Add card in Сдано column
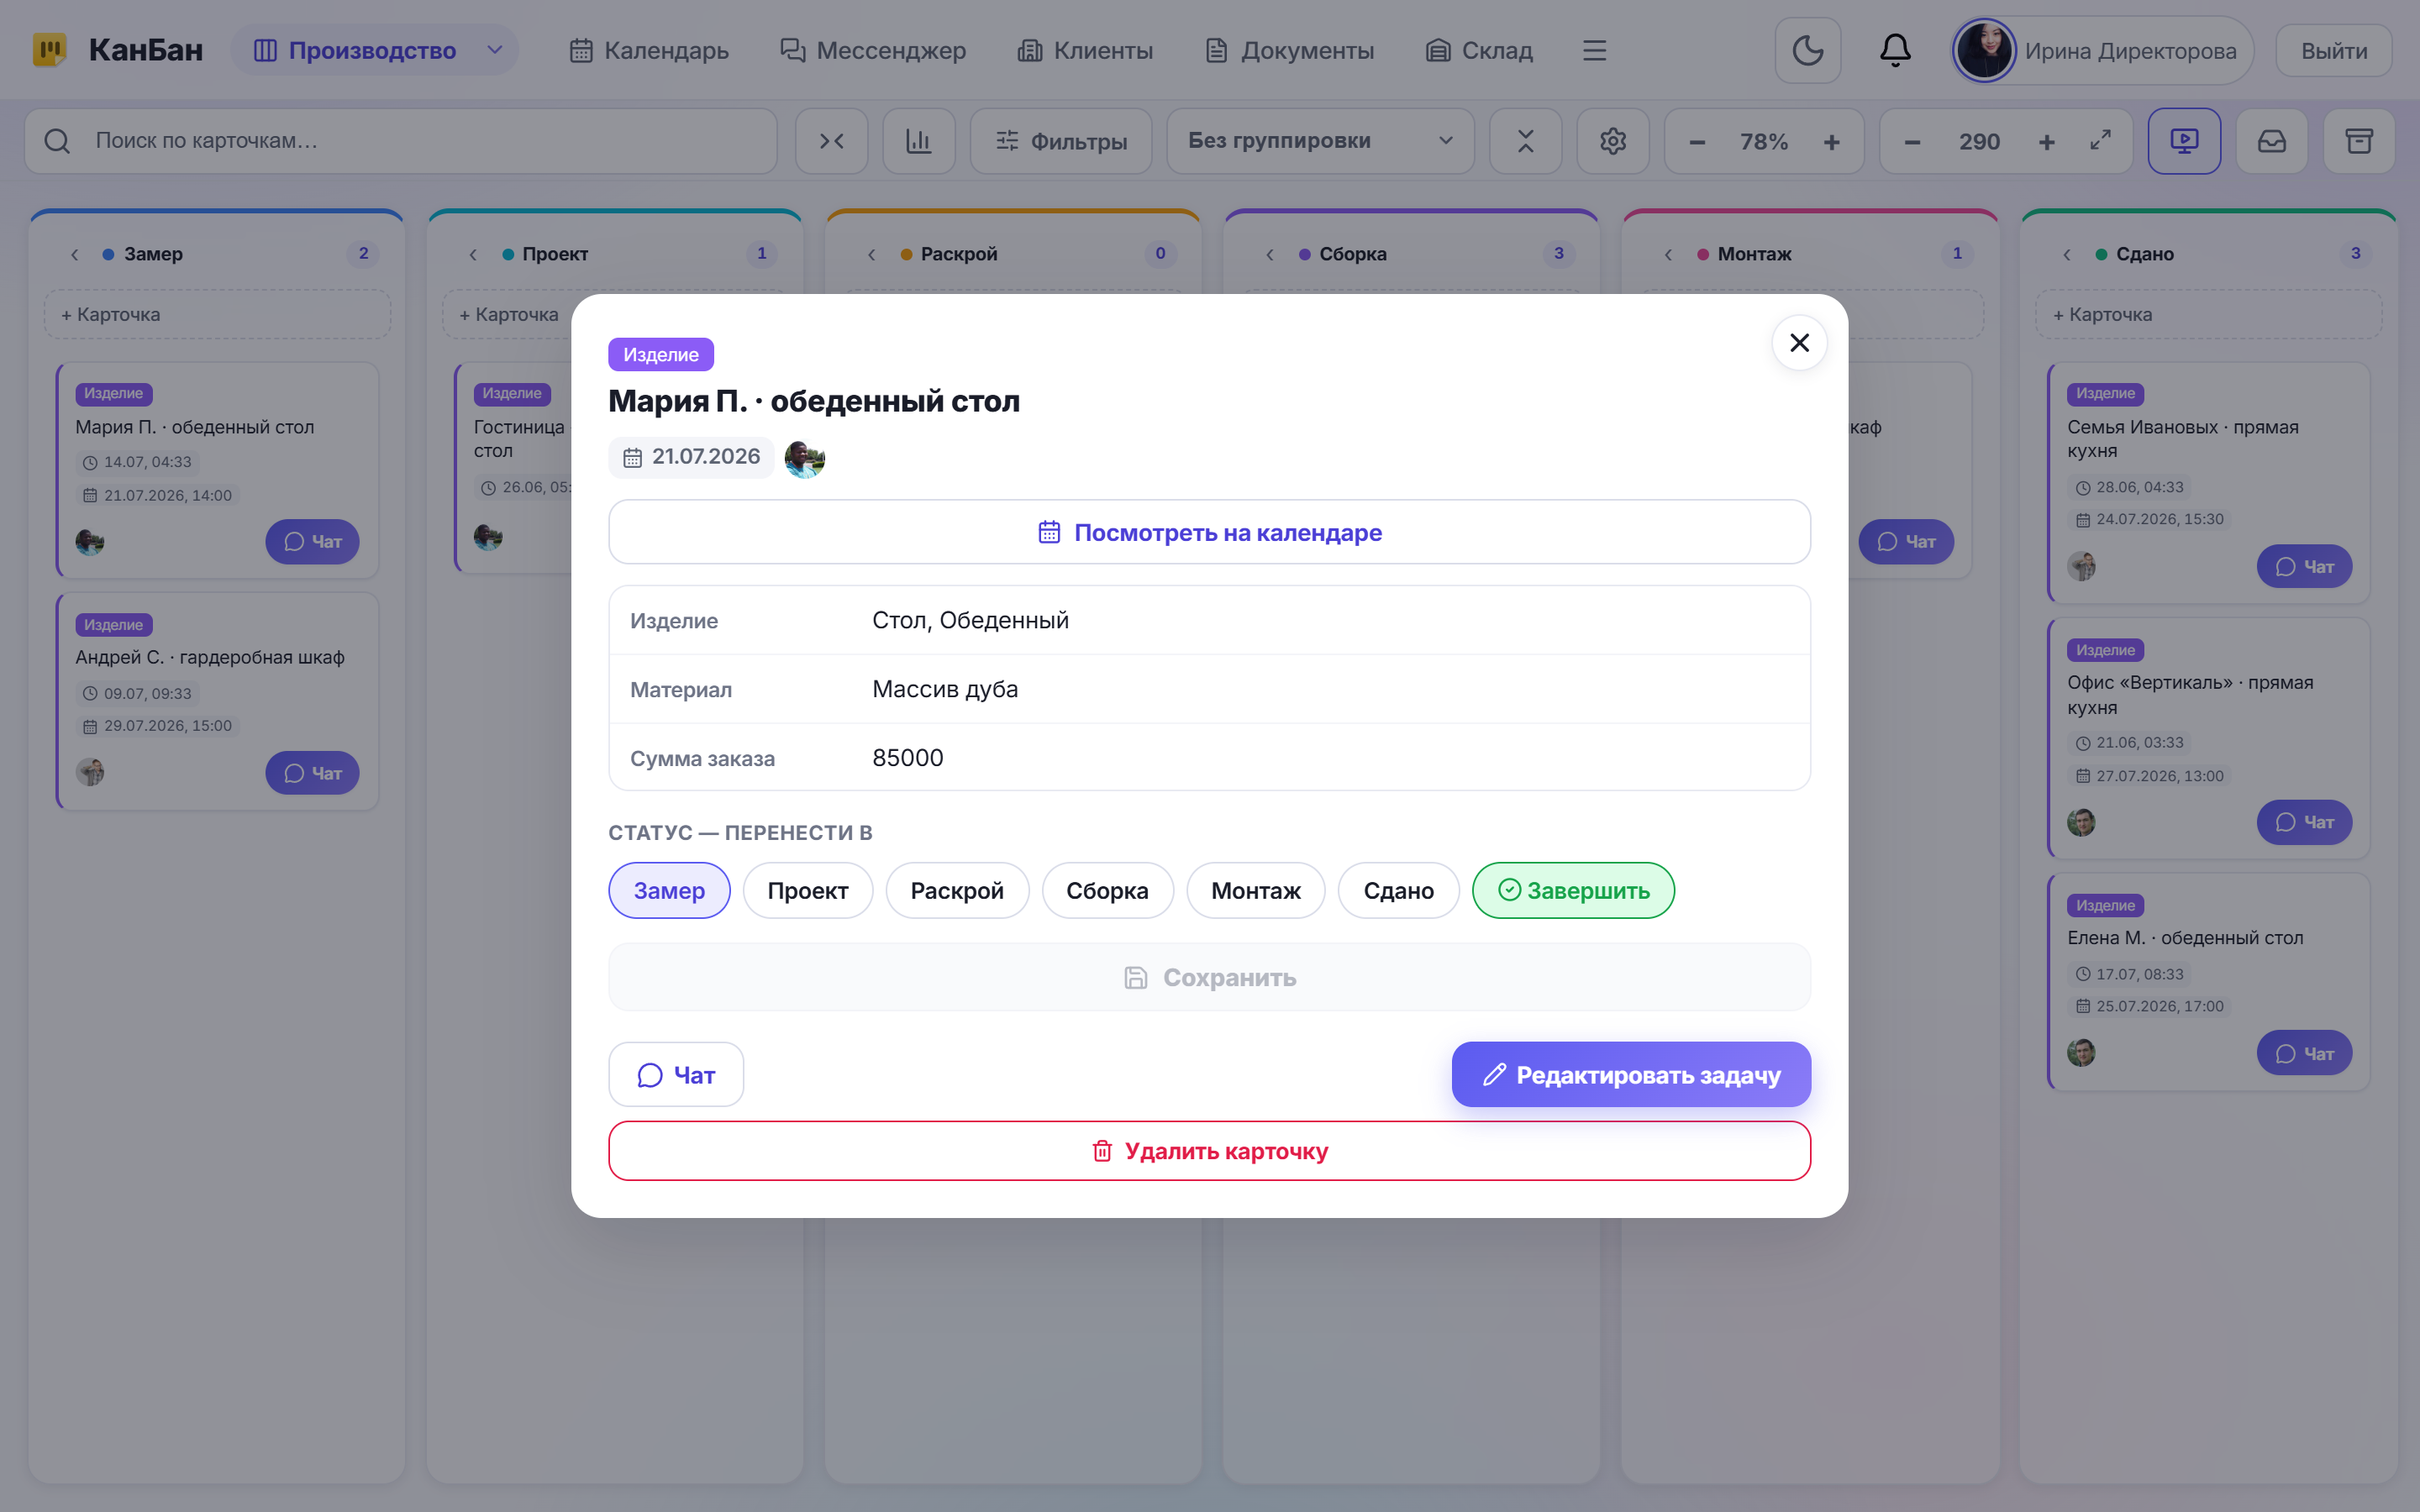2420x1512 pixels. 2208,314
